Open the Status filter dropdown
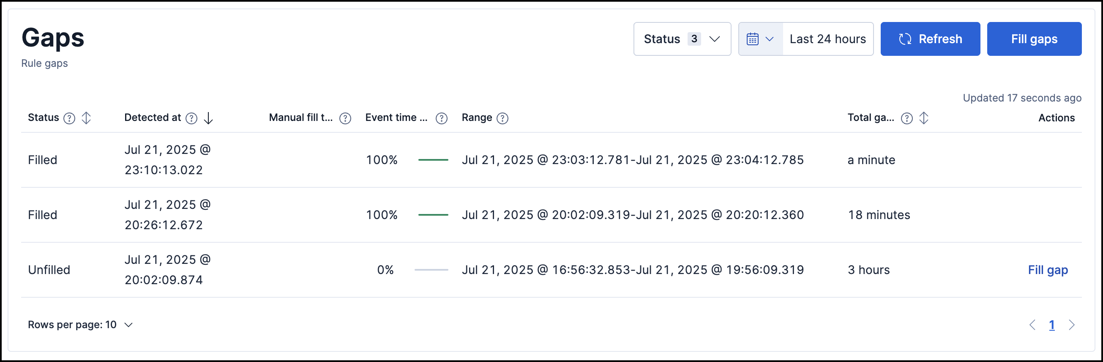The image size is (1103, 362). [x=682, y=39]
